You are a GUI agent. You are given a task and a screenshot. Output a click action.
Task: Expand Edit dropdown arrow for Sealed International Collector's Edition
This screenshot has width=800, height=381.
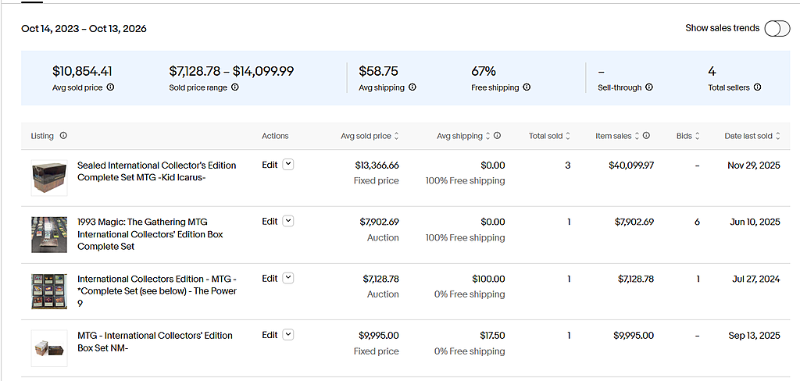point(288,165)
